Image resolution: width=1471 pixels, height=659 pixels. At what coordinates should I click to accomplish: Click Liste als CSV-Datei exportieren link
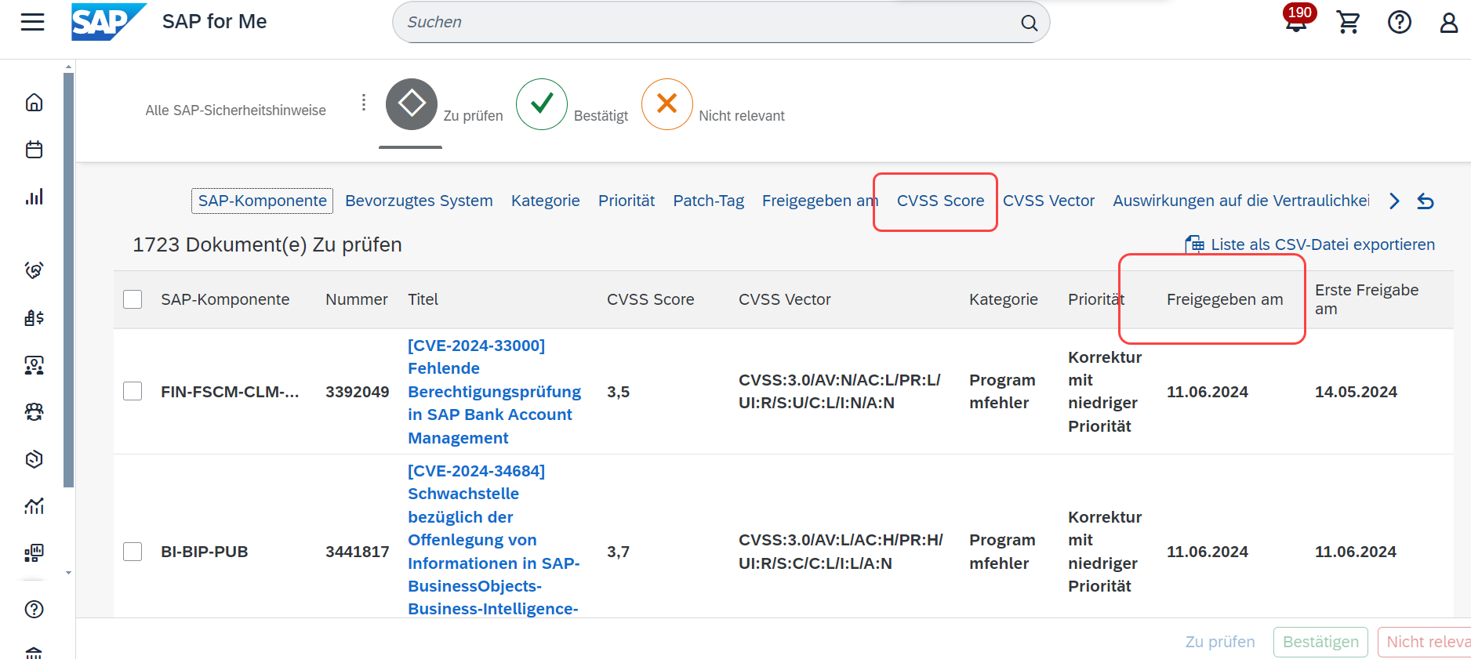pos(1323,244)
